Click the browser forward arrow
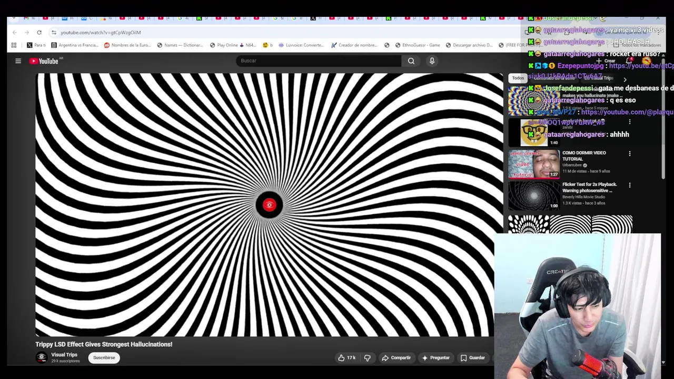The image size is (674, 379). (27, 32)
